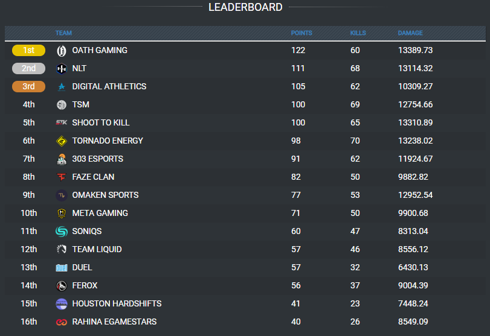Click the Rahina Egamestars red logo
This screenshot has height=336, width=490.
pos(62,322)
